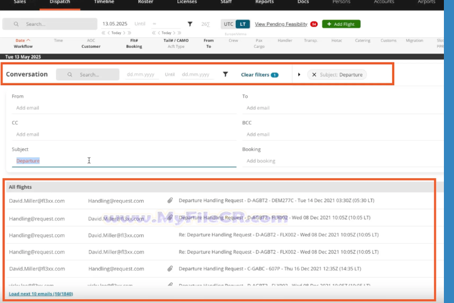Click the Until end date field in top bar
The width and height of the screenshot is (454, 303).
pyautogui.click(x=166, y=24)
